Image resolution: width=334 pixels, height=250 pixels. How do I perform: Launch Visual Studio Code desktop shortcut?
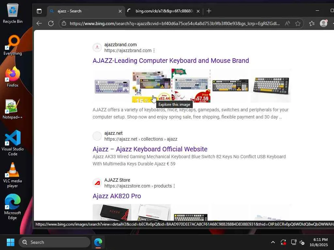click(x=13, y=143)
